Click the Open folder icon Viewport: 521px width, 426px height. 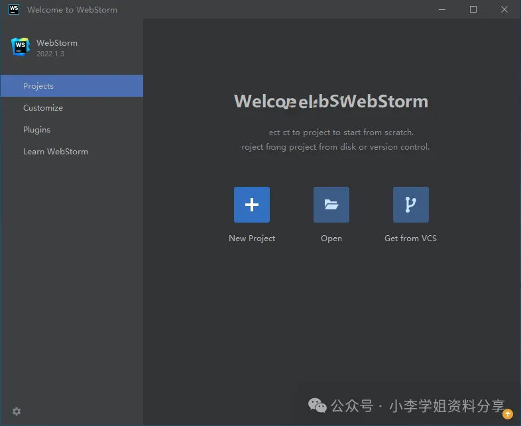point(331,205)
